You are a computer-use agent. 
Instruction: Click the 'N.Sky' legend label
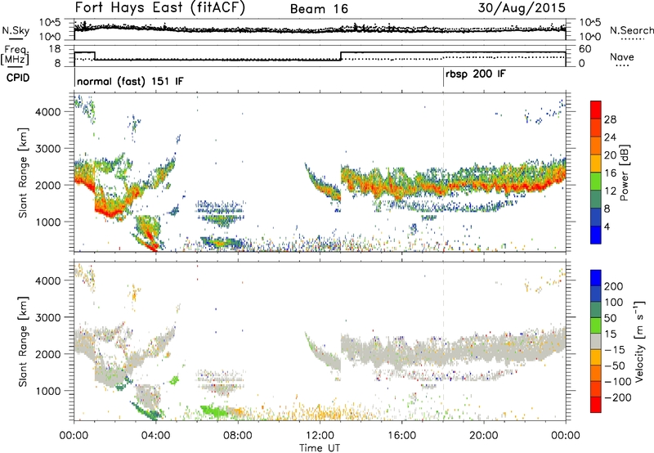tap(16, 30)
